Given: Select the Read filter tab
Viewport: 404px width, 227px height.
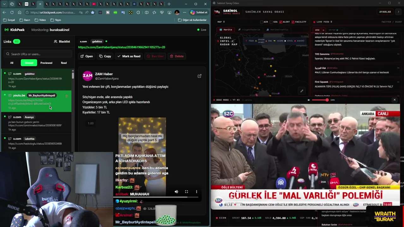Looking at the screenshot, I should (x=64, y=63).
